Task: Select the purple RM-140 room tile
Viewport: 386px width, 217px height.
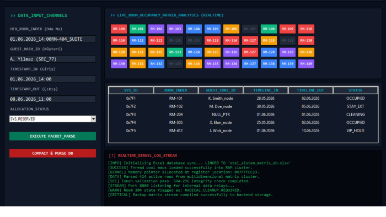Action: pos(306,64)
